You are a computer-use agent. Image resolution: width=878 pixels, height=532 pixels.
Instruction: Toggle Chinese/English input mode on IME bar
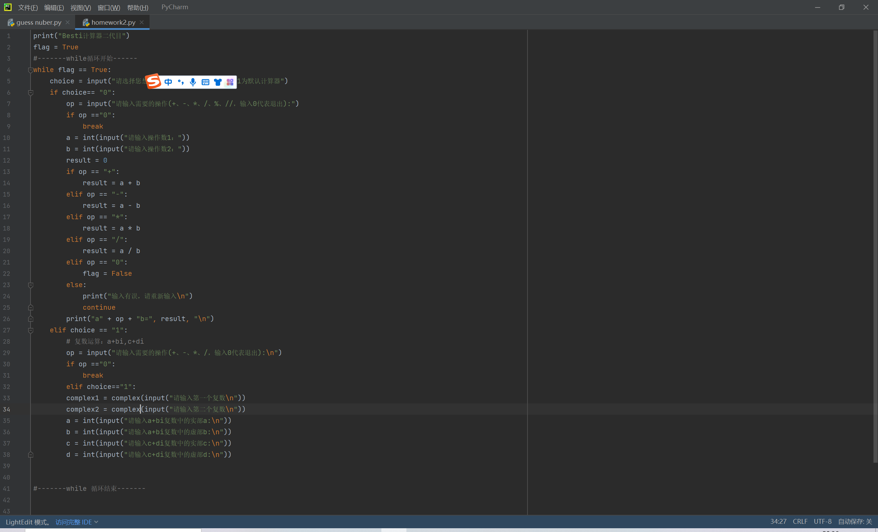tap(168, 82)
